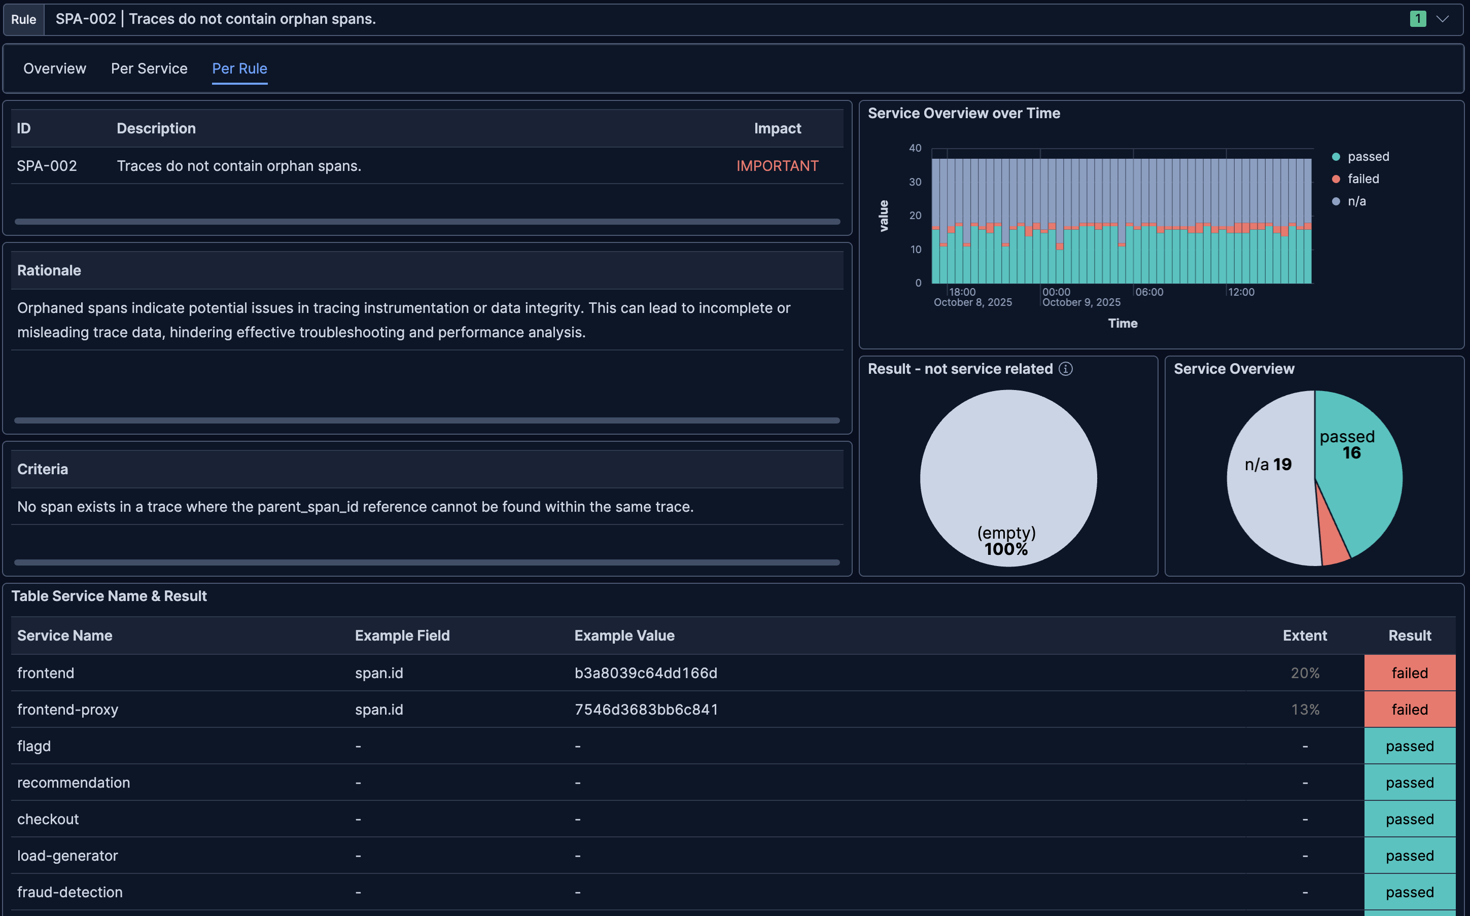Click the IMPORTANT impact value

click(x=777, y=166)
